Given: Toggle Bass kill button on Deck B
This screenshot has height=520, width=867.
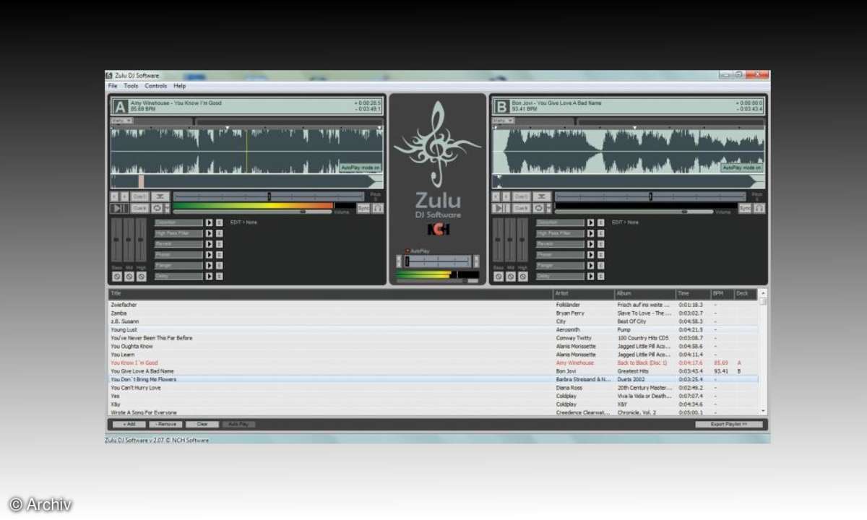Looking at the screenshot, I should [x=499, y=277].
